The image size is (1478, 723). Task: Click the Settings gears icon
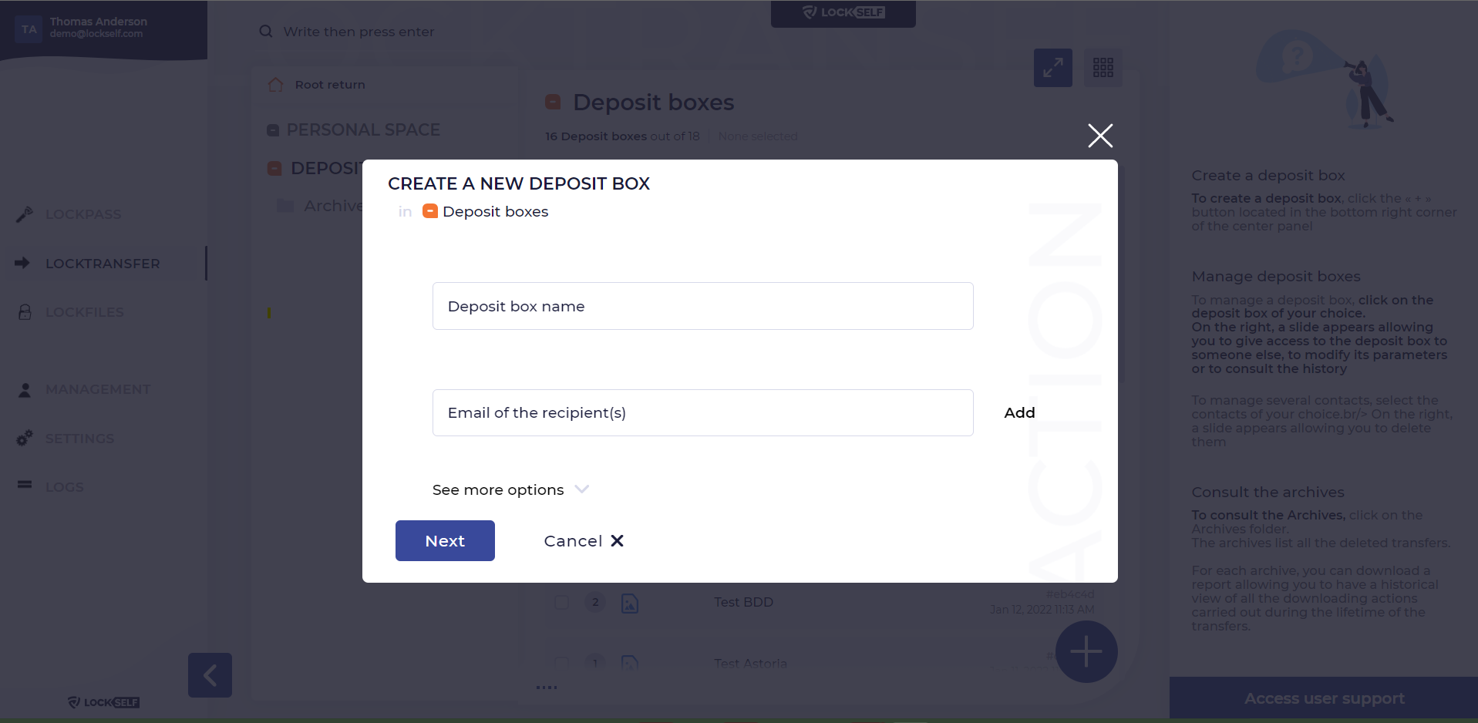25,438
